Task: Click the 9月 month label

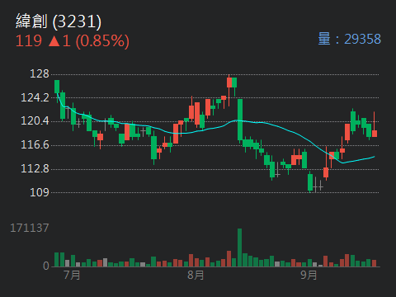Action: click(309, 275)
